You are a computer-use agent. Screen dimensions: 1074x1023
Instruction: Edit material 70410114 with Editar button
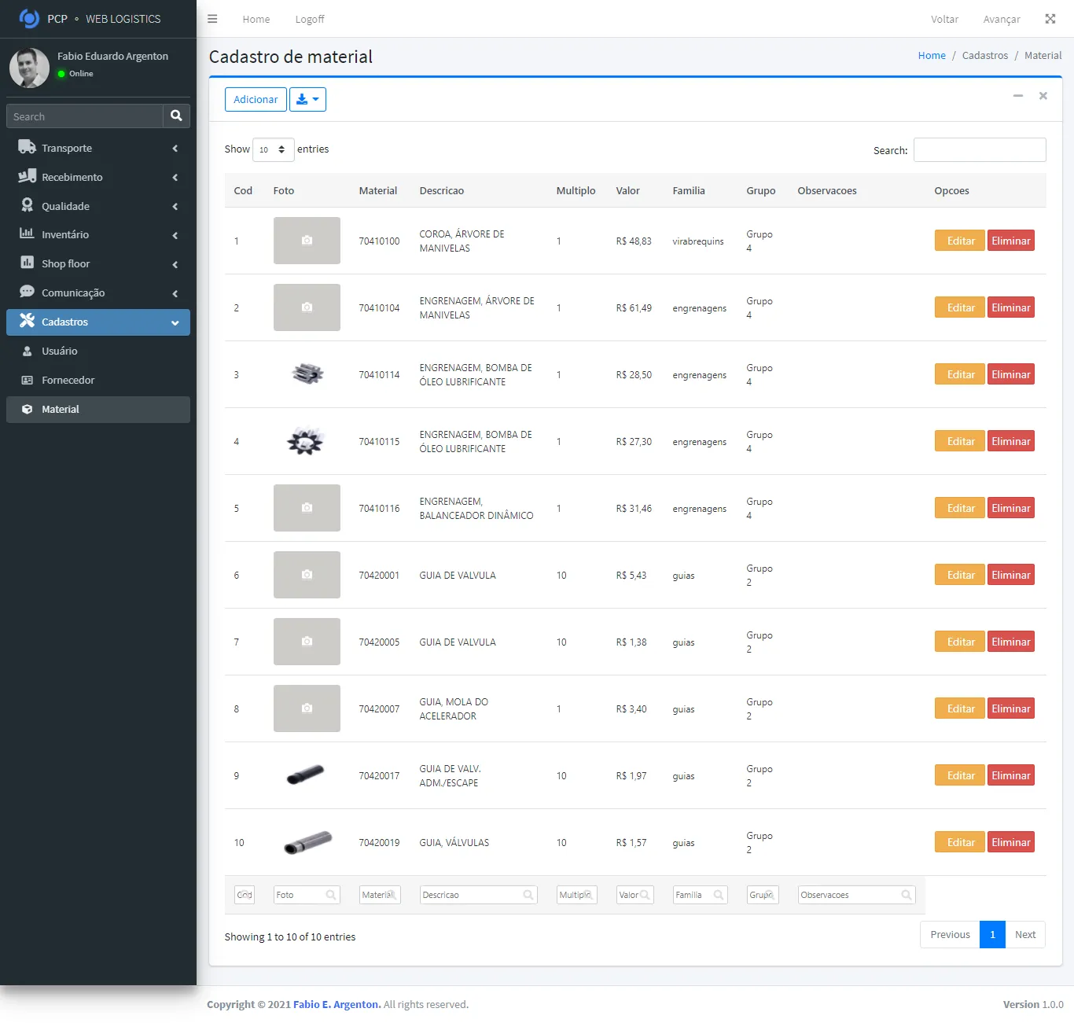(x=959, y=374)
